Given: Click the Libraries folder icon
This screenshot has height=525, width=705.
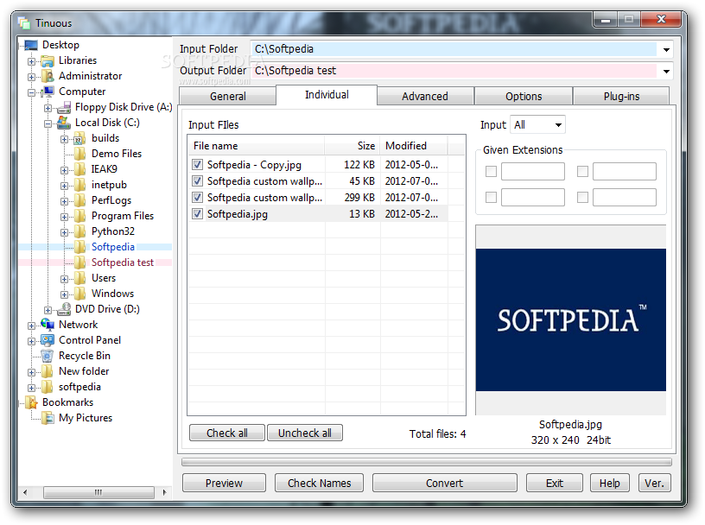Looking at the screenshot, I should (48, 60).
